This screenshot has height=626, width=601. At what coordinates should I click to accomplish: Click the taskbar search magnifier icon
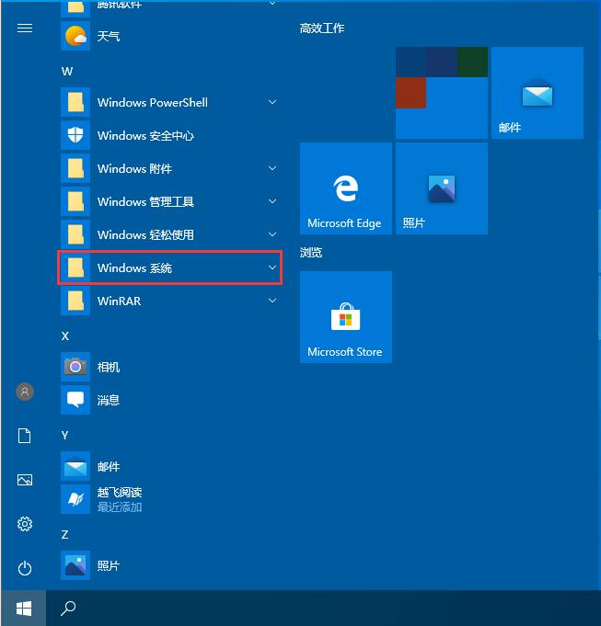(x=68, y=609)
